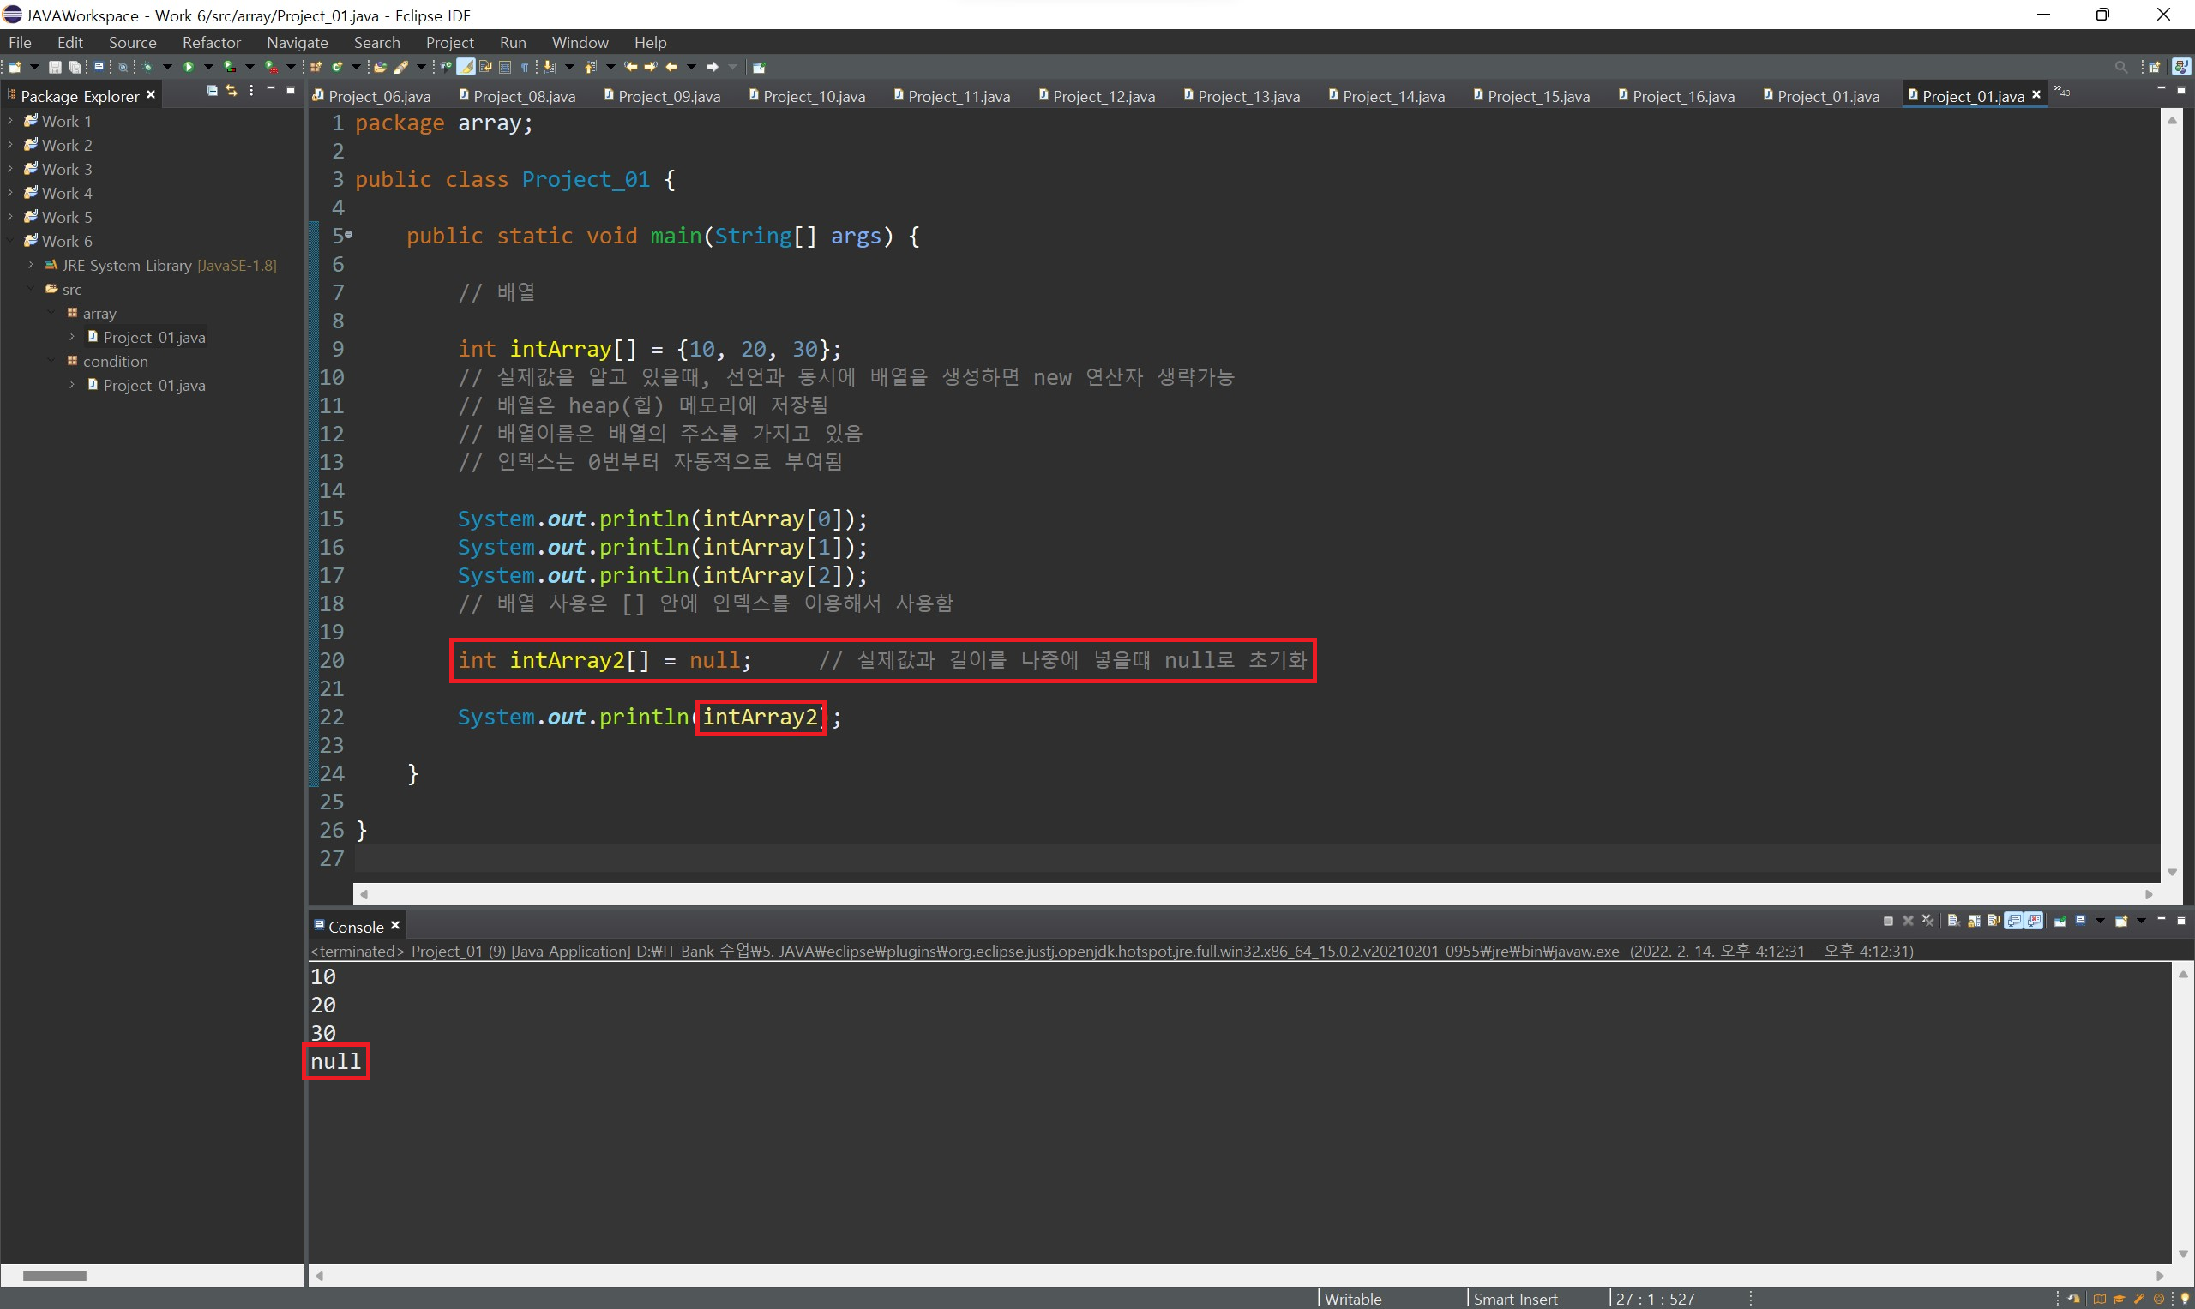The image size is (2195, 1309).
Task: Click the Save All icon
Action: [x=75, y=67]
